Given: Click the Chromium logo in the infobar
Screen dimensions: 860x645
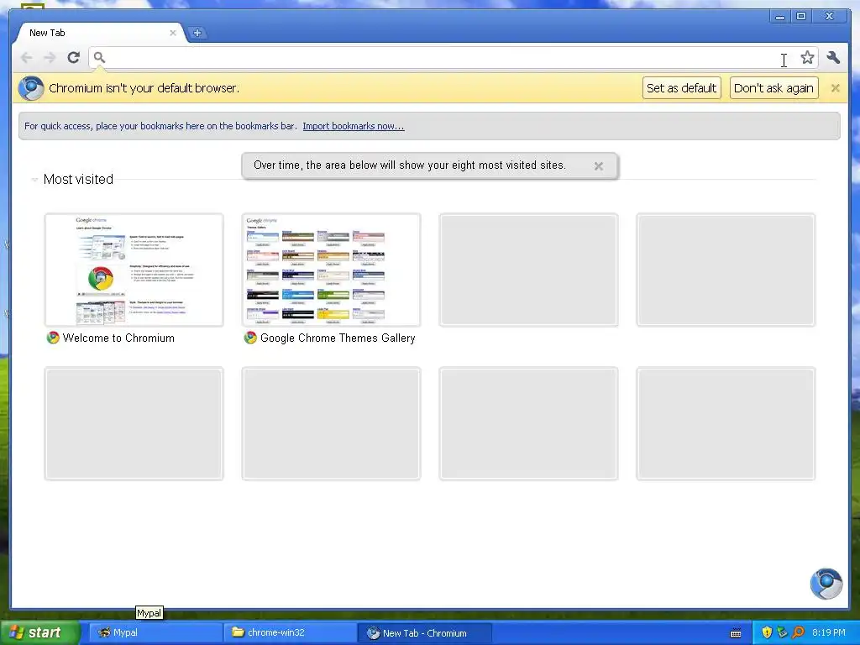Looking at the screenshot, I should click(31, 88).
